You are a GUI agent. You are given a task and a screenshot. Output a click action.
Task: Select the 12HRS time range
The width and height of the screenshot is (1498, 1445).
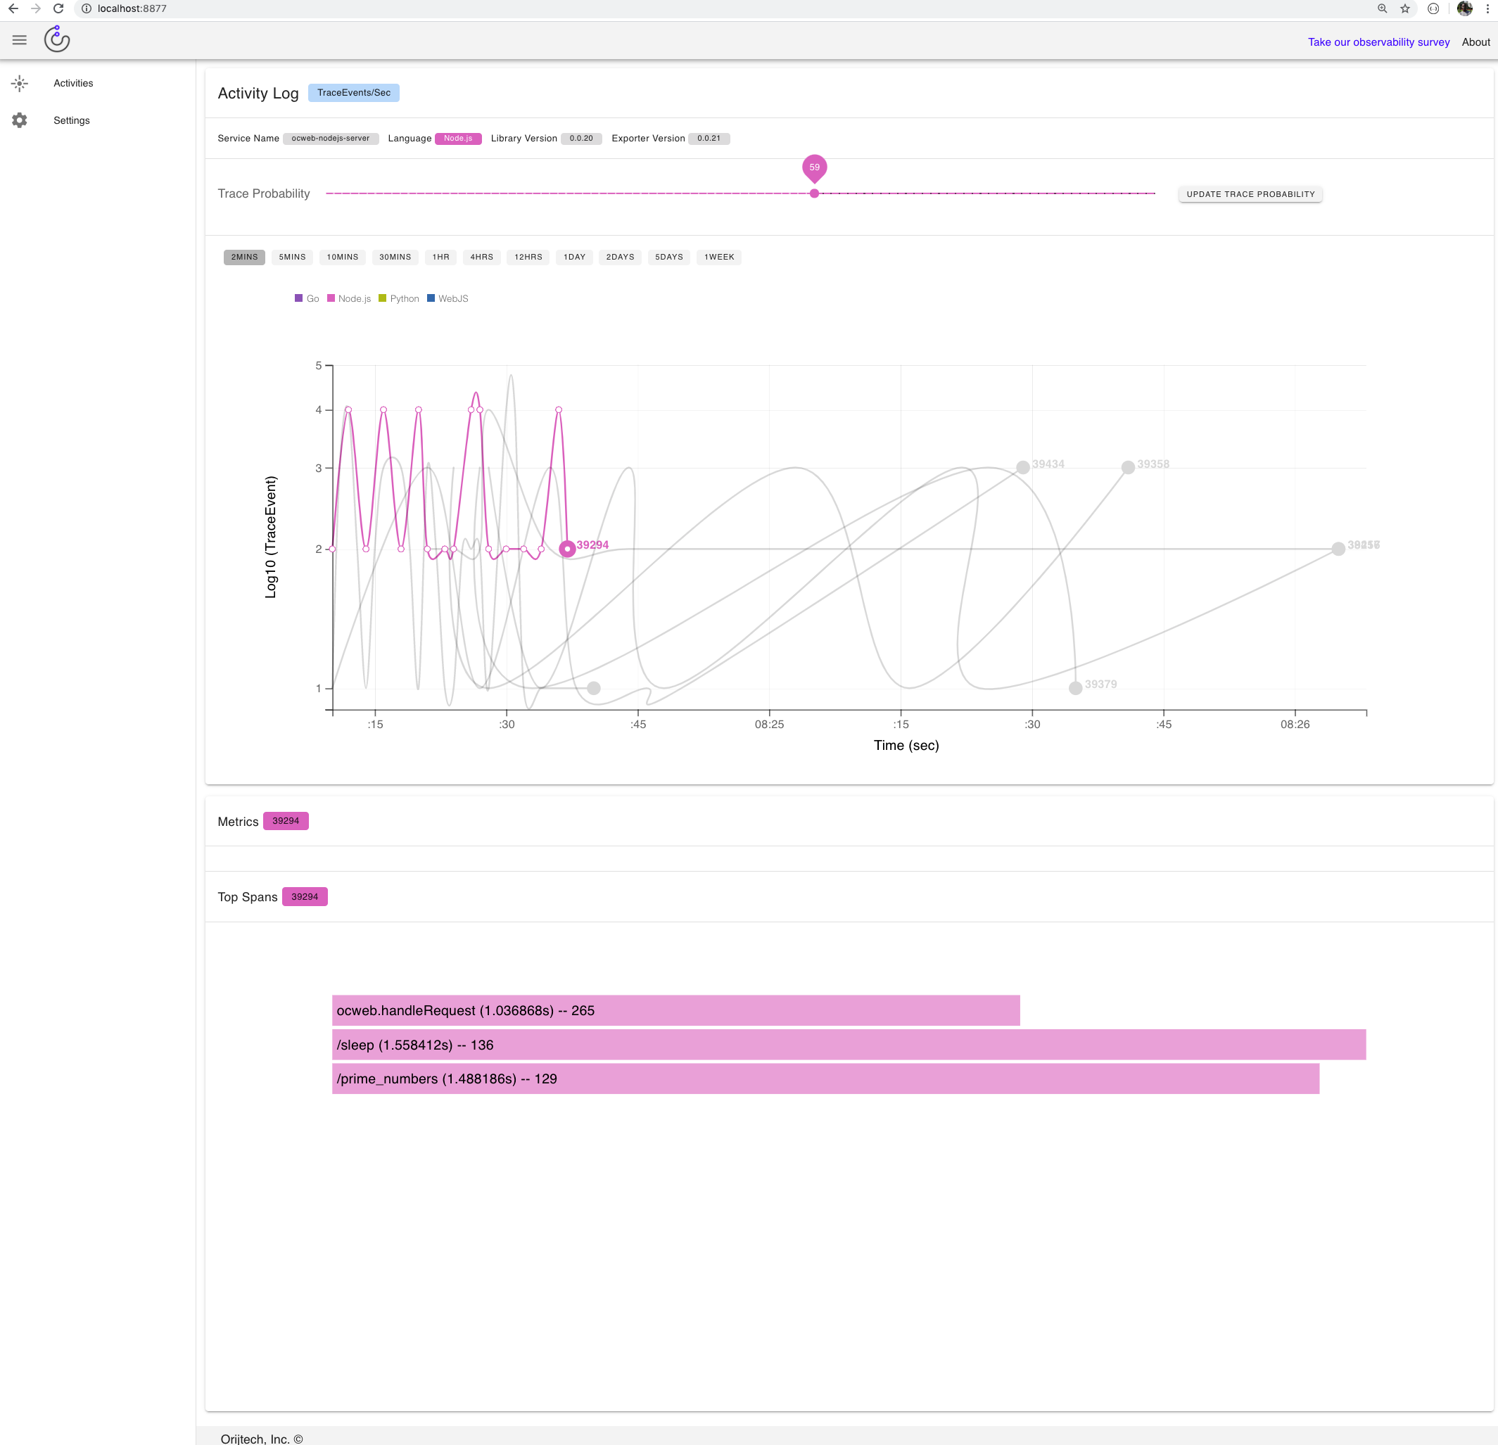click(x=528, y=257)
